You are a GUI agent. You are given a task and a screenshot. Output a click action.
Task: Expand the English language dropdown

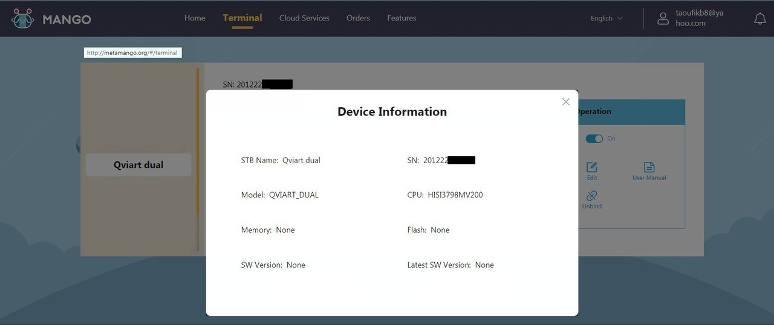click(606, 18)
